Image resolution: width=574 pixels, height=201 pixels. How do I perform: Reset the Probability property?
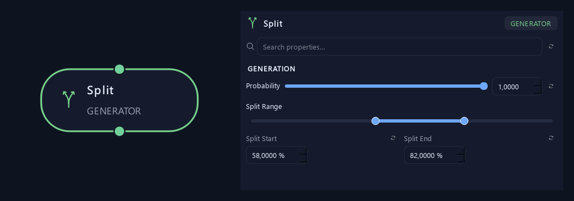point(551,86)
